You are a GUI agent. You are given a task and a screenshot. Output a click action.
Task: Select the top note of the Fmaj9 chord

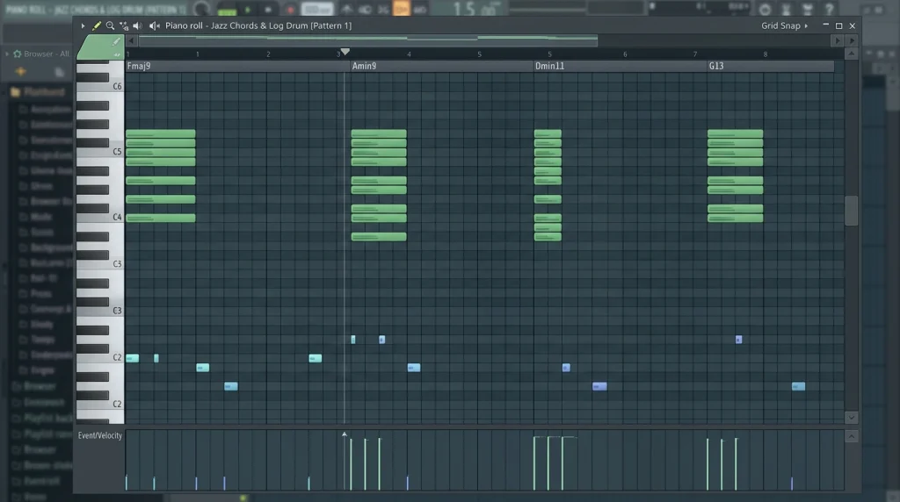[161, 134]
